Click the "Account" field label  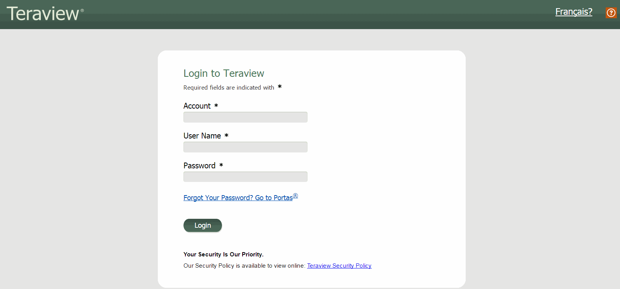click(197, 106)
